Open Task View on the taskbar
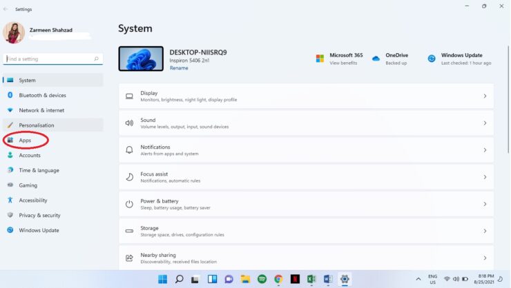Viewport: 511px width, 288px height. (x=195, y=279)
